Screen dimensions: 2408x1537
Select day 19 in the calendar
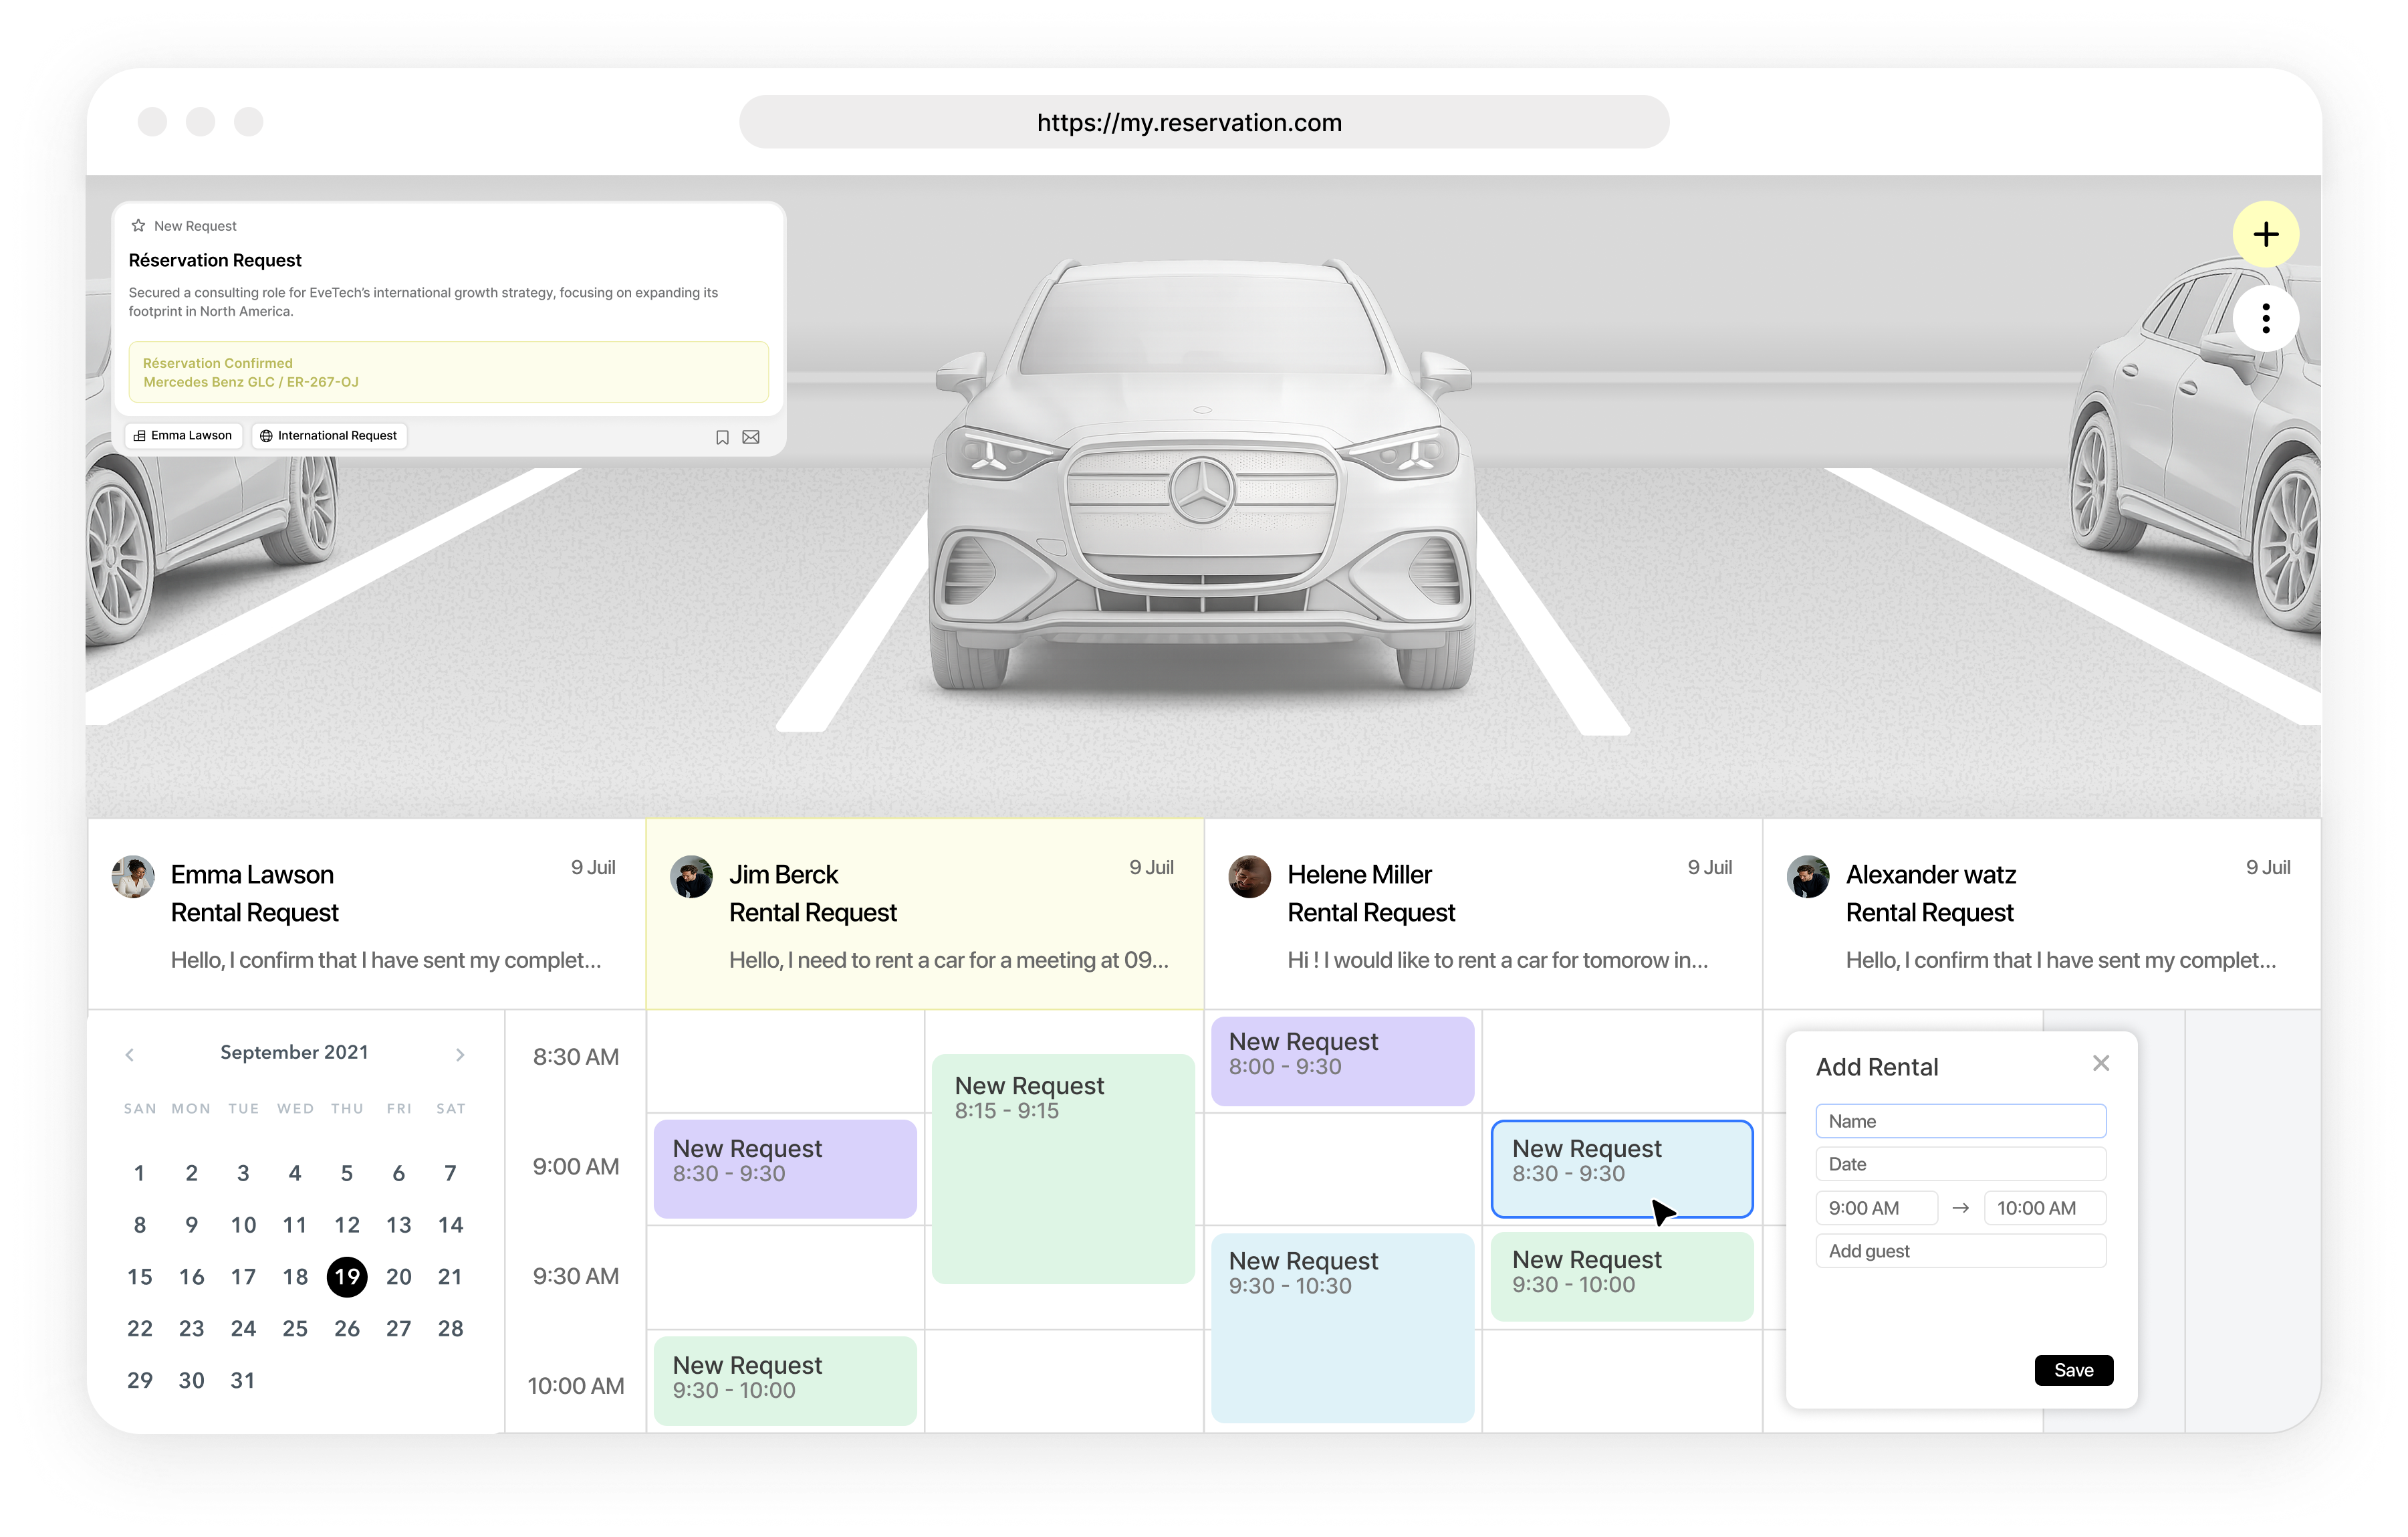click(347, 1277)
